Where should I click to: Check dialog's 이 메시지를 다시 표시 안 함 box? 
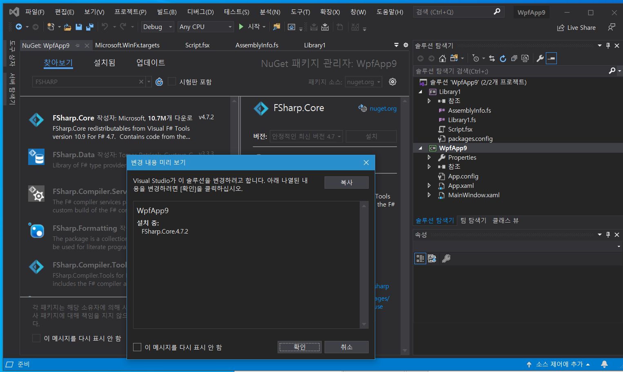(137, 347)
